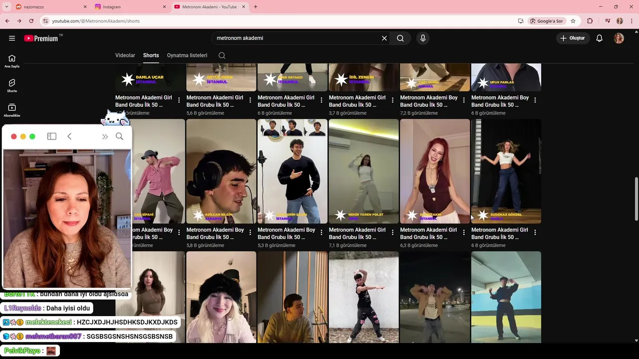The width and height of the screenshot is (639, 359).
Task: Open the Nehir Yaren Polat short thumbnail
Action: (x=363, y=171)
